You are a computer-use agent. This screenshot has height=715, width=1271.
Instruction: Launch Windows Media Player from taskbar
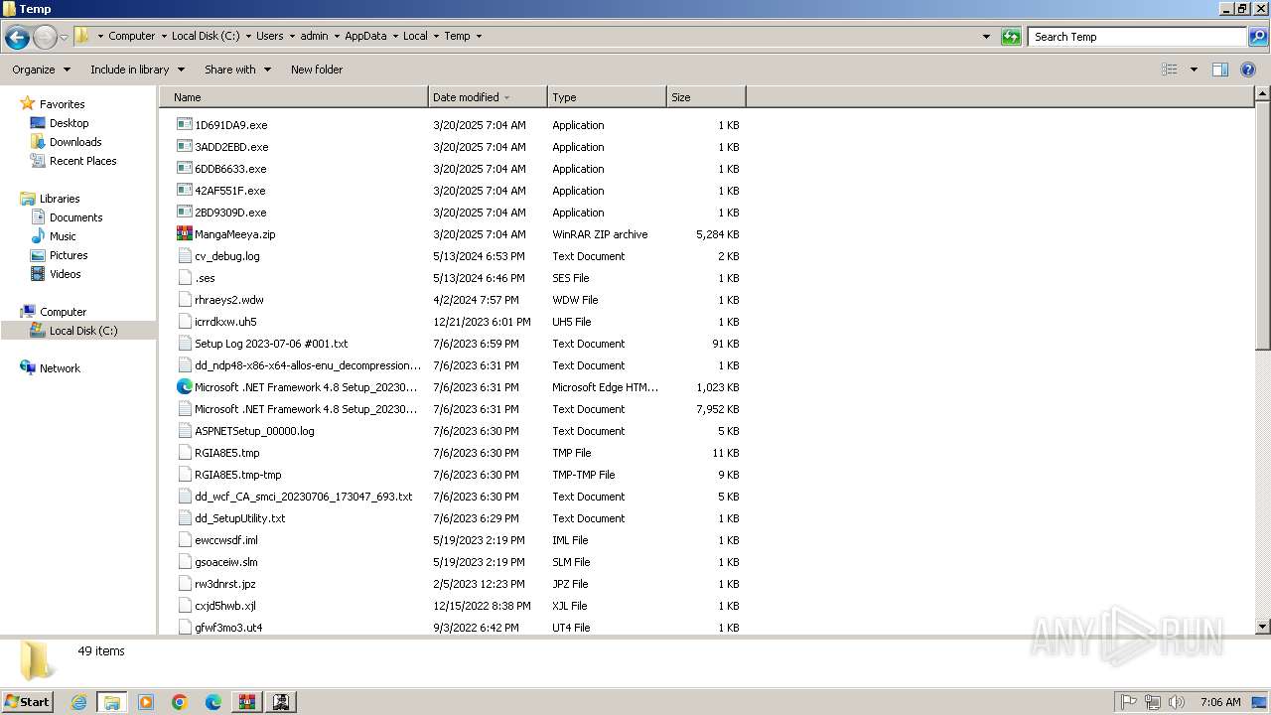146,702
